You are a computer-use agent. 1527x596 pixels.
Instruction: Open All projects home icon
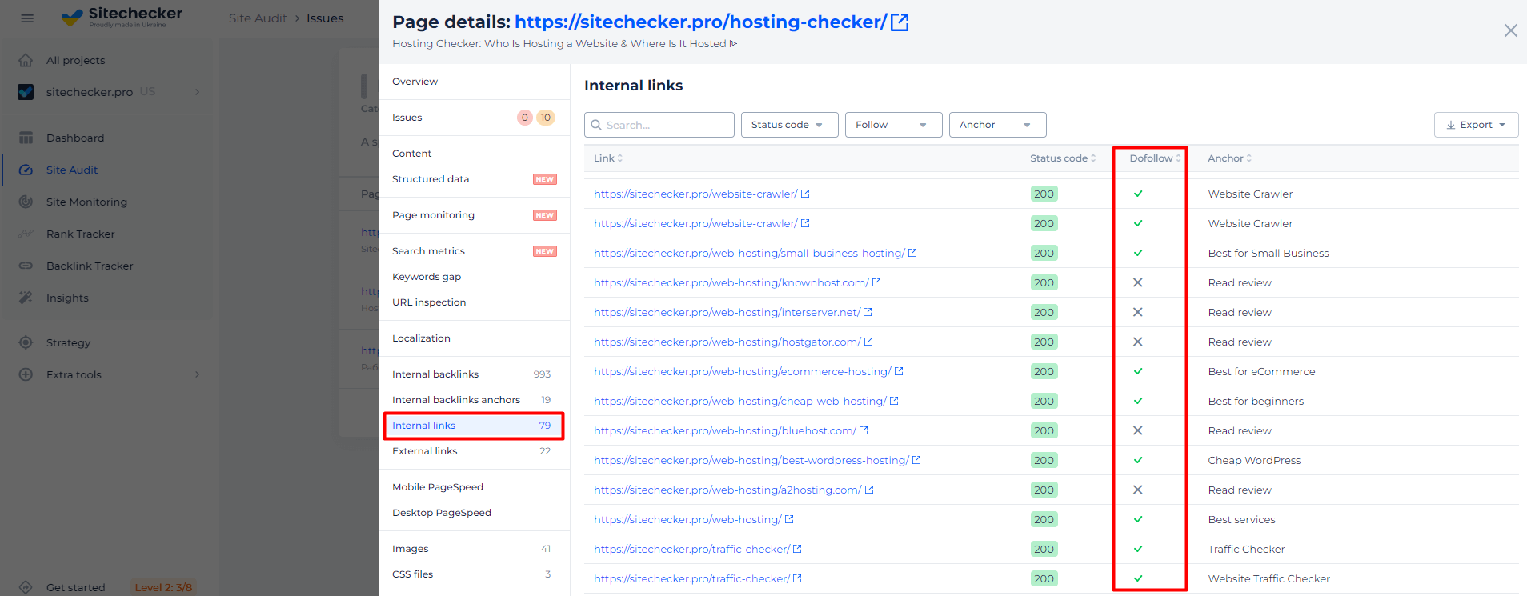tap(26, 60)
